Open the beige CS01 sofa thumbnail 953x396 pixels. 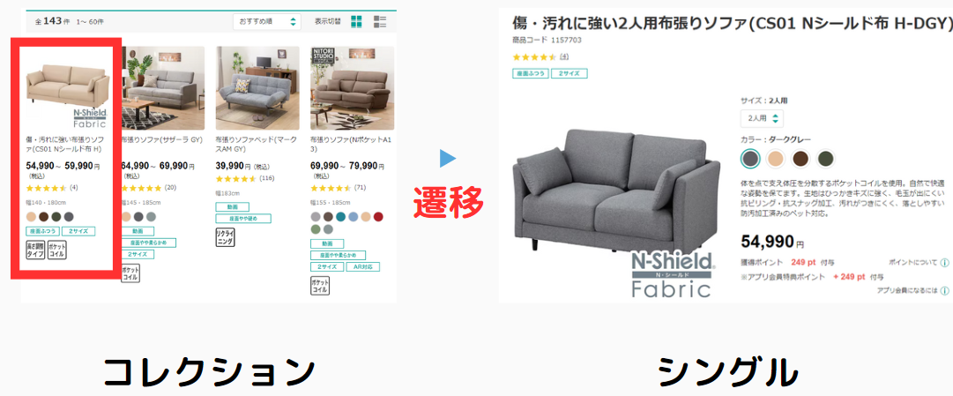point(68,87)
